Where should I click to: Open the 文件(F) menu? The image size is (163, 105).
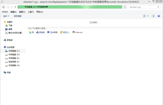5,12
